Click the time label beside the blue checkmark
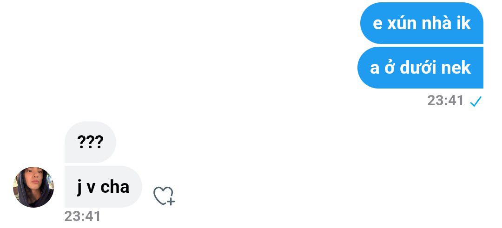 pyautogui.click(x=445, y=101)
